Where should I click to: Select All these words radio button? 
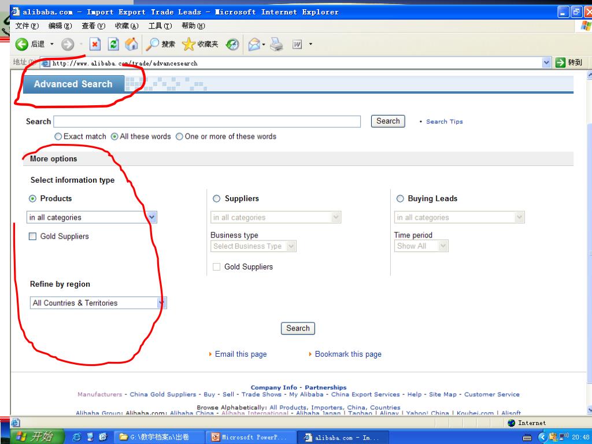point(114,136)
